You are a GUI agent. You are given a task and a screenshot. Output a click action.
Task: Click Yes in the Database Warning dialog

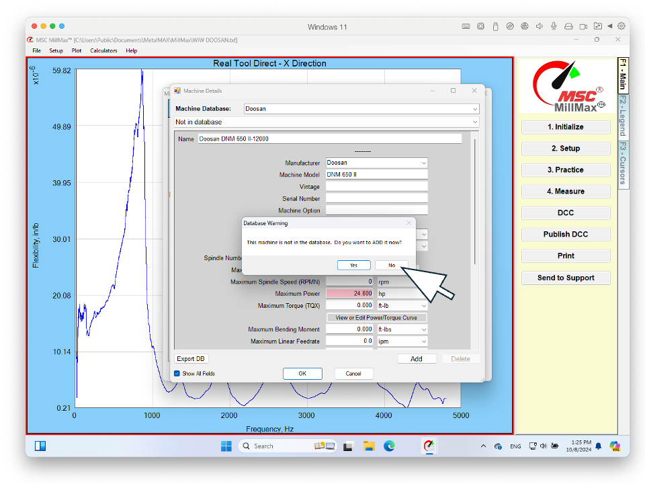click(354, 266)
